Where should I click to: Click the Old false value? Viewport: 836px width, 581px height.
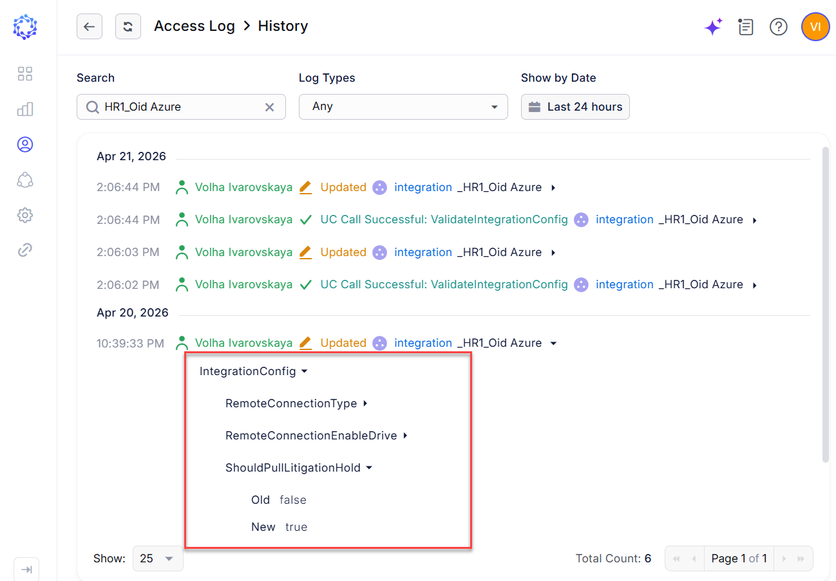click(x=293, y=500)
